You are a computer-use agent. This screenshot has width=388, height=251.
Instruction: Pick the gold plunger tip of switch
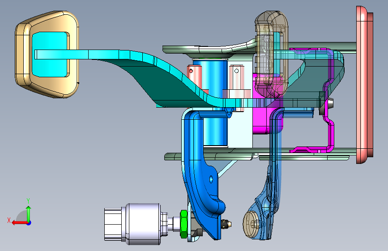230,224
